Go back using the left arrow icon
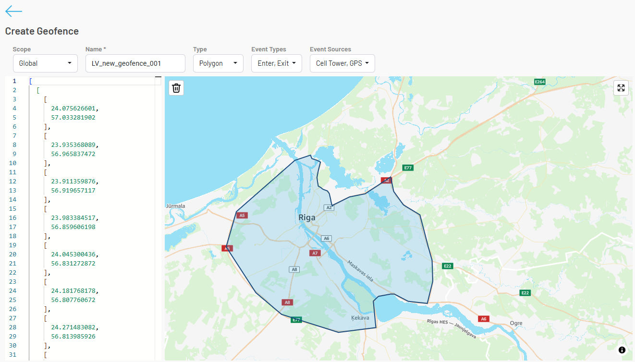Screen dimensions: 635x362 [x=13, y=12]
